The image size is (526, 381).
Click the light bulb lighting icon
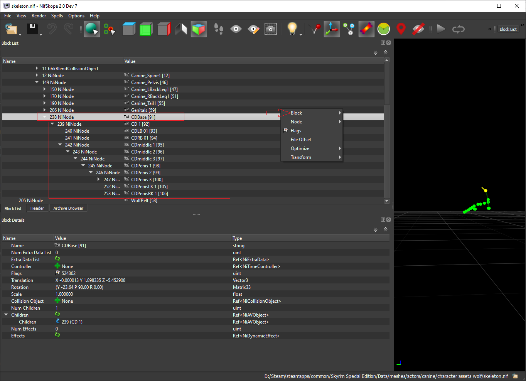[x=292, y=29]
